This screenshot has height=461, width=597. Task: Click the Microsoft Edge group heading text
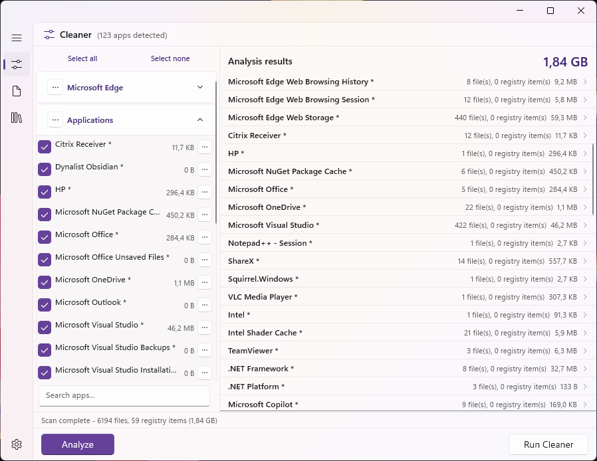(x=95, y=88)
